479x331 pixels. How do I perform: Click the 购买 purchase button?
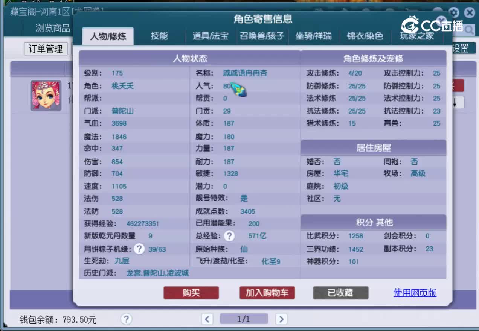[x=191, y=293]
